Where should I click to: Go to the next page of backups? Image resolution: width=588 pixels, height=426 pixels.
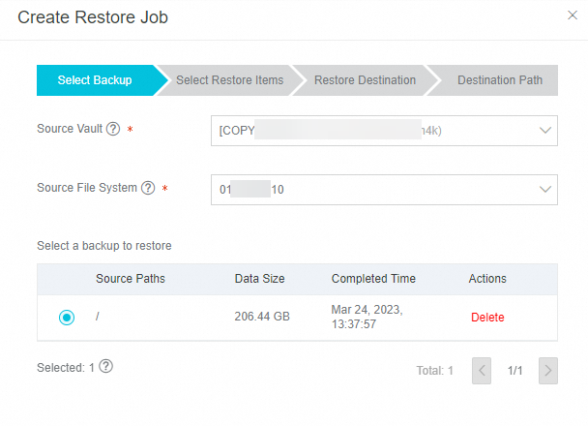tap(548, 370)
